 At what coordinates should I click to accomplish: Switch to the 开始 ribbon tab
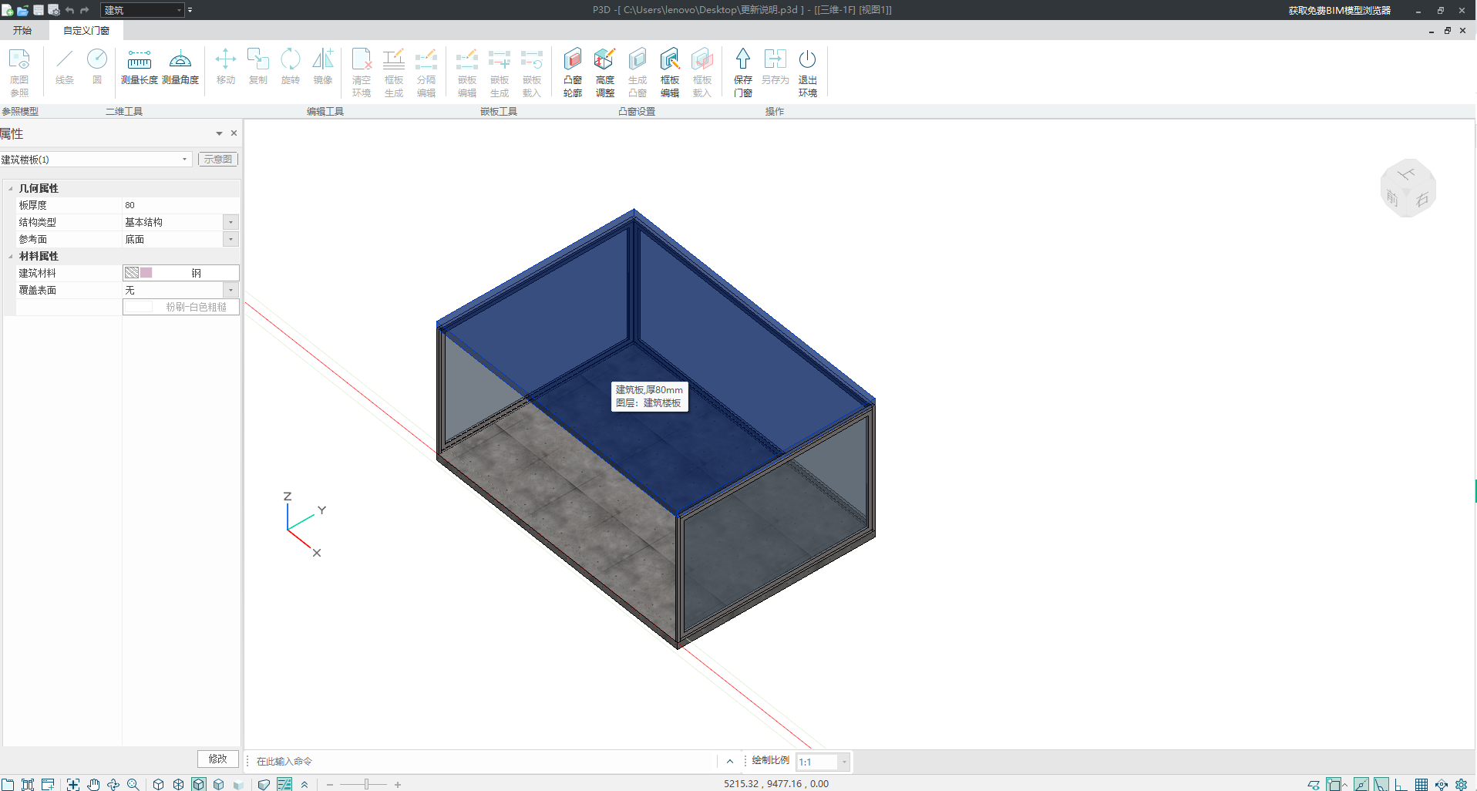coord(22,31)
